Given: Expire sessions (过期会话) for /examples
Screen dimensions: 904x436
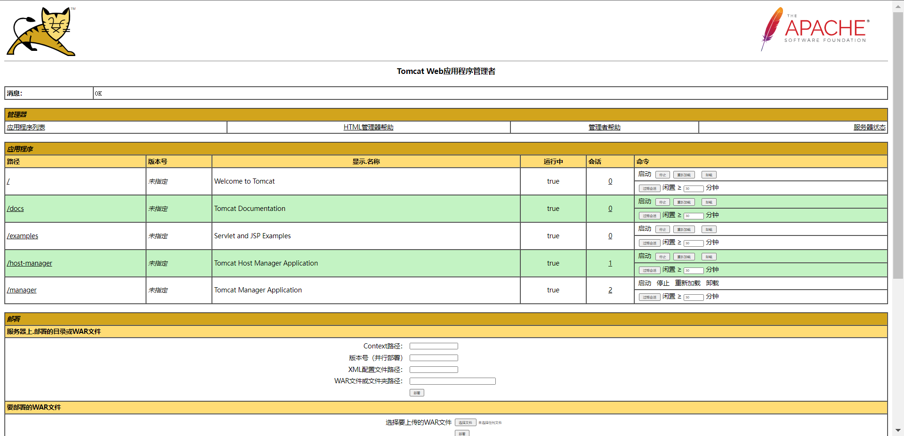Looking at the screenshot, I should point(649,243).
